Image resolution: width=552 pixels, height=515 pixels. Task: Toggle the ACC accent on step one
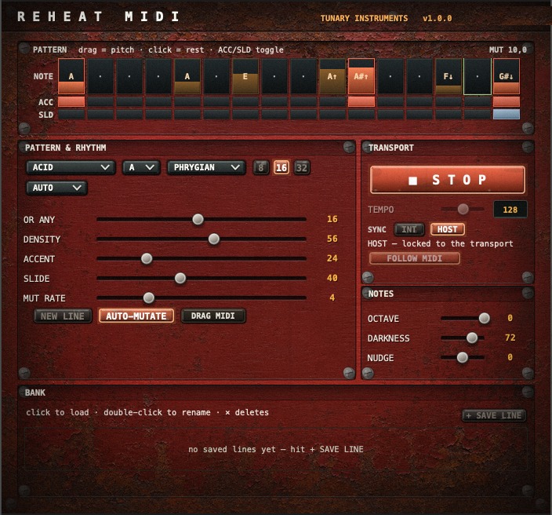click(71, 102)
